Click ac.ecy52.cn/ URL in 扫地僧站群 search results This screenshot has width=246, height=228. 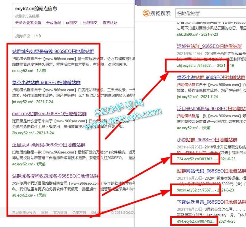pyautogui.click(x=187, y=128)
